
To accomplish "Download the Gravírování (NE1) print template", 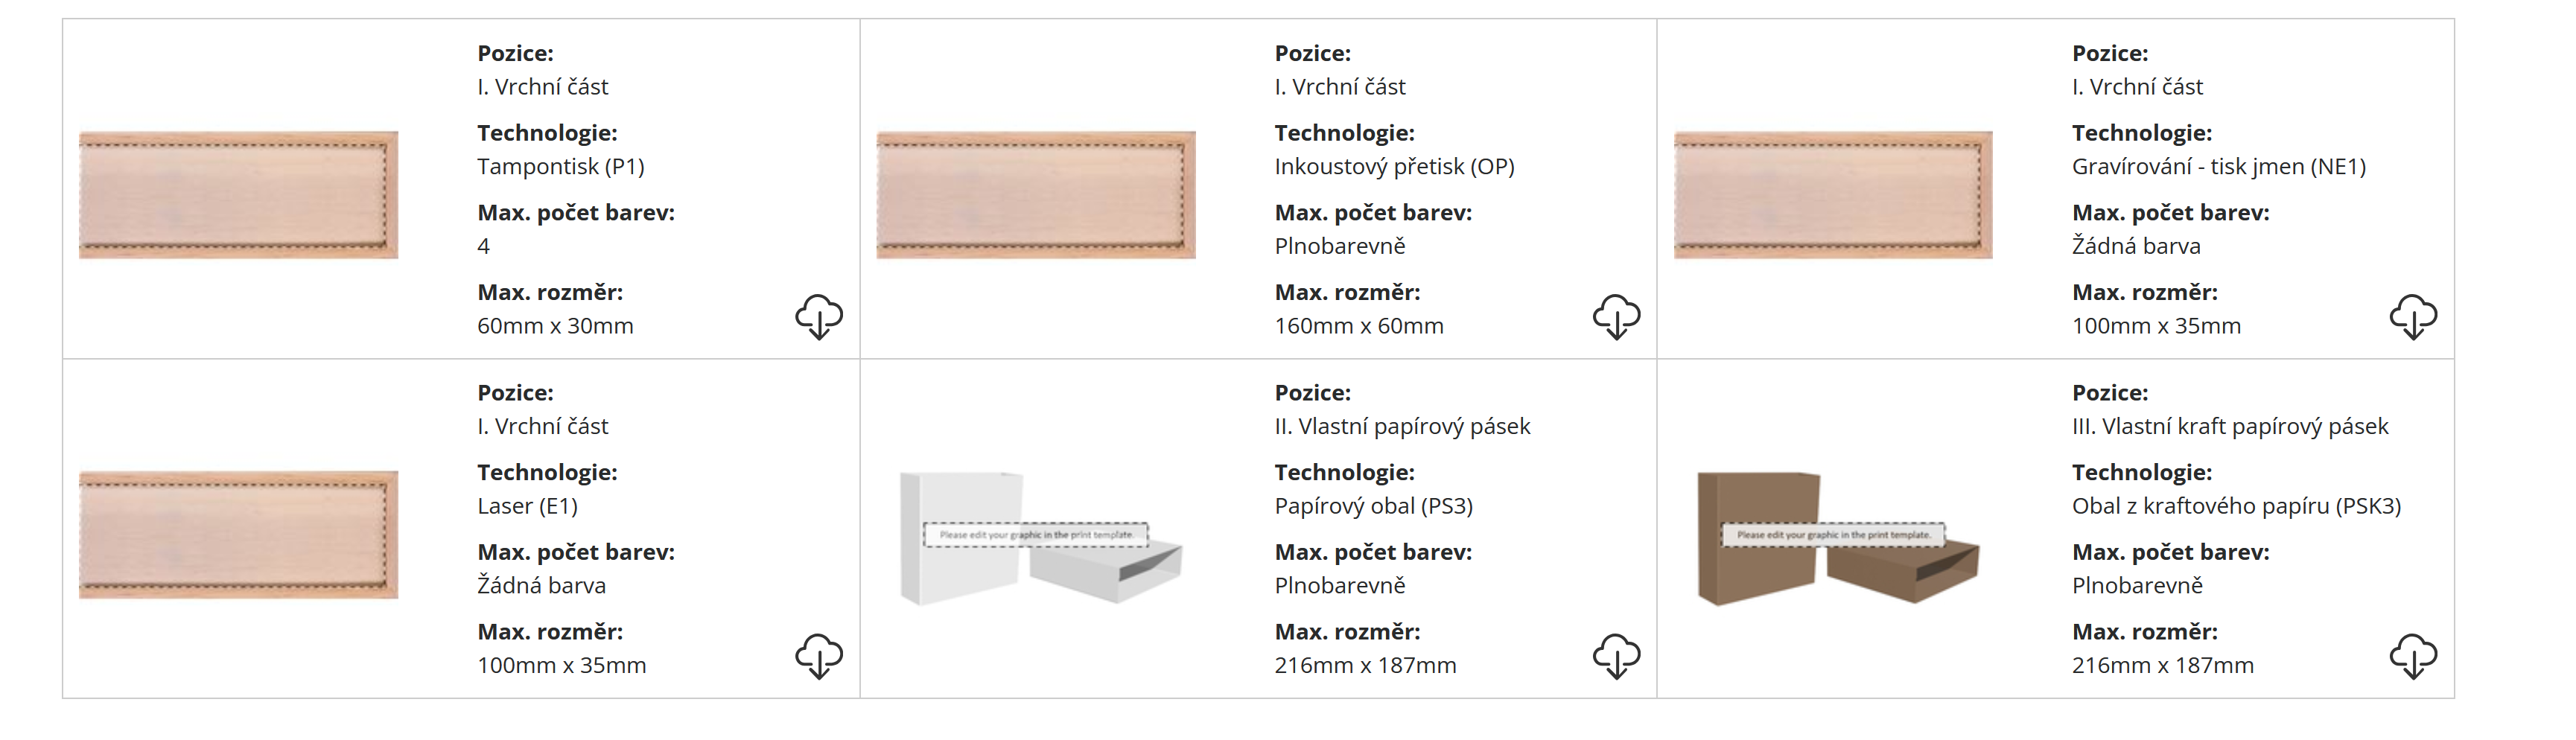I will (x=2413, y=317).
